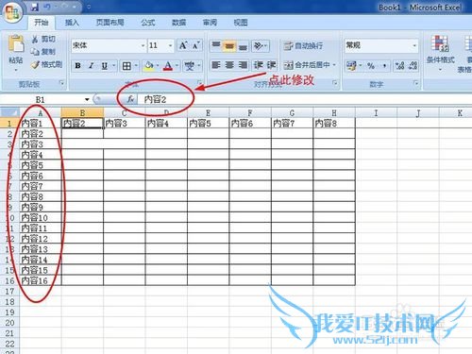Center text horizontally
The height and width of the screenshot is (354, 472).
pos(229,65)
